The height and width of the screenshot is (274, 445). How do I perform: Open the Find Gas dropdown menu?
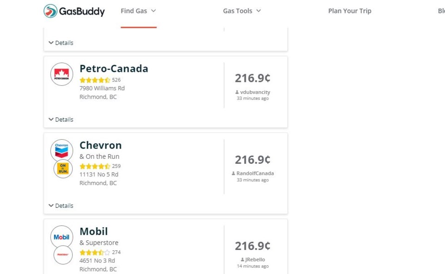[139, 11]
